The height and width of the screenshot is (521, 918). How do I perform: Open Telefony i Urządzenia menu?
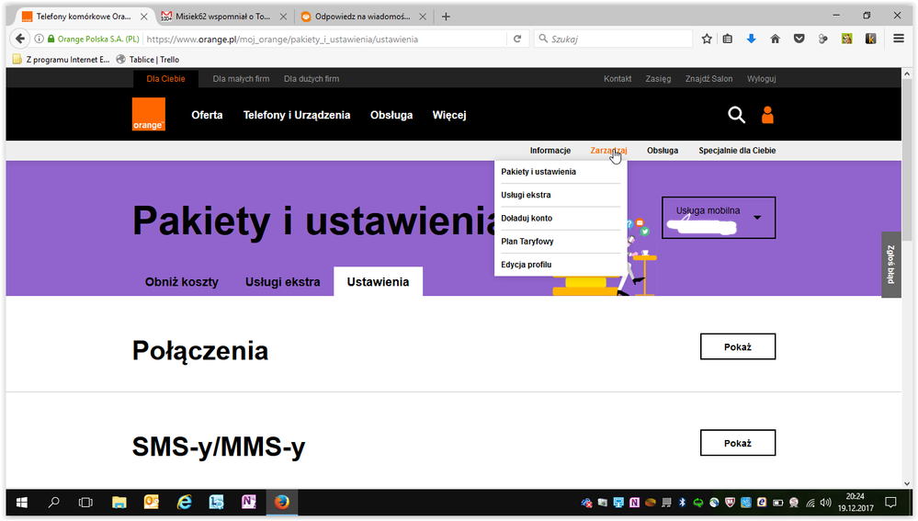coord(297,115)
